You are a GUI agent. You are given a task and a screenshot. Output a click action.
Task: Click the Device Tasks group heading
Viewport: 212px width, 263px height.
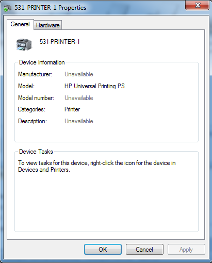36,152
